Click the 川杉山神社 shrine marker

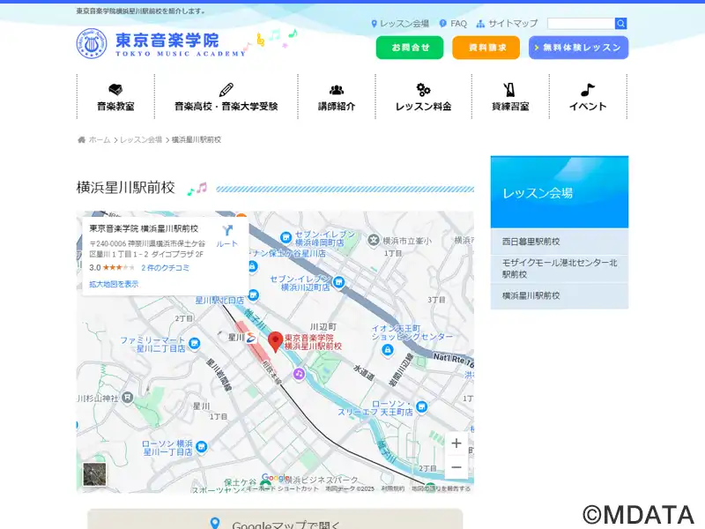[128, 398]
